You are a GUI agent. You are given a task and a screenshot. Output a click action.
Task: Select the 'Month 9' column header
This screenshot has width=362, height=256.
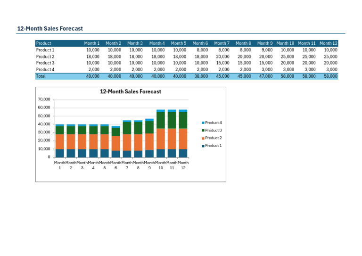(265, 43)
